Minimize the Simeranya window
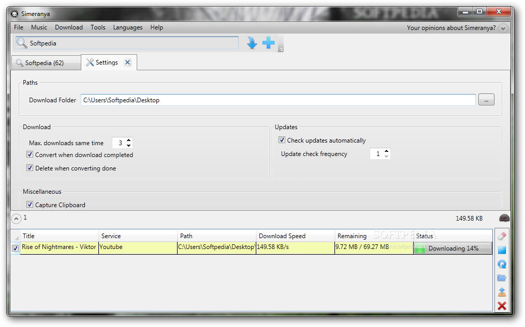This screenshot has width=525, height=327. (x=465, y=12)
